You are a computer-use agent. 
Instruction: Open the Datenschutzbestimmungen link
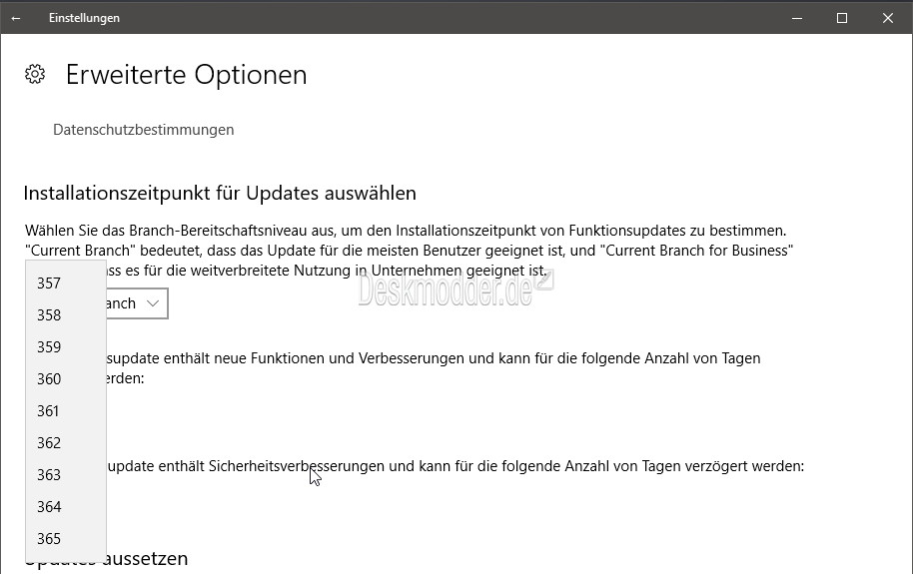tap(143, 129)
